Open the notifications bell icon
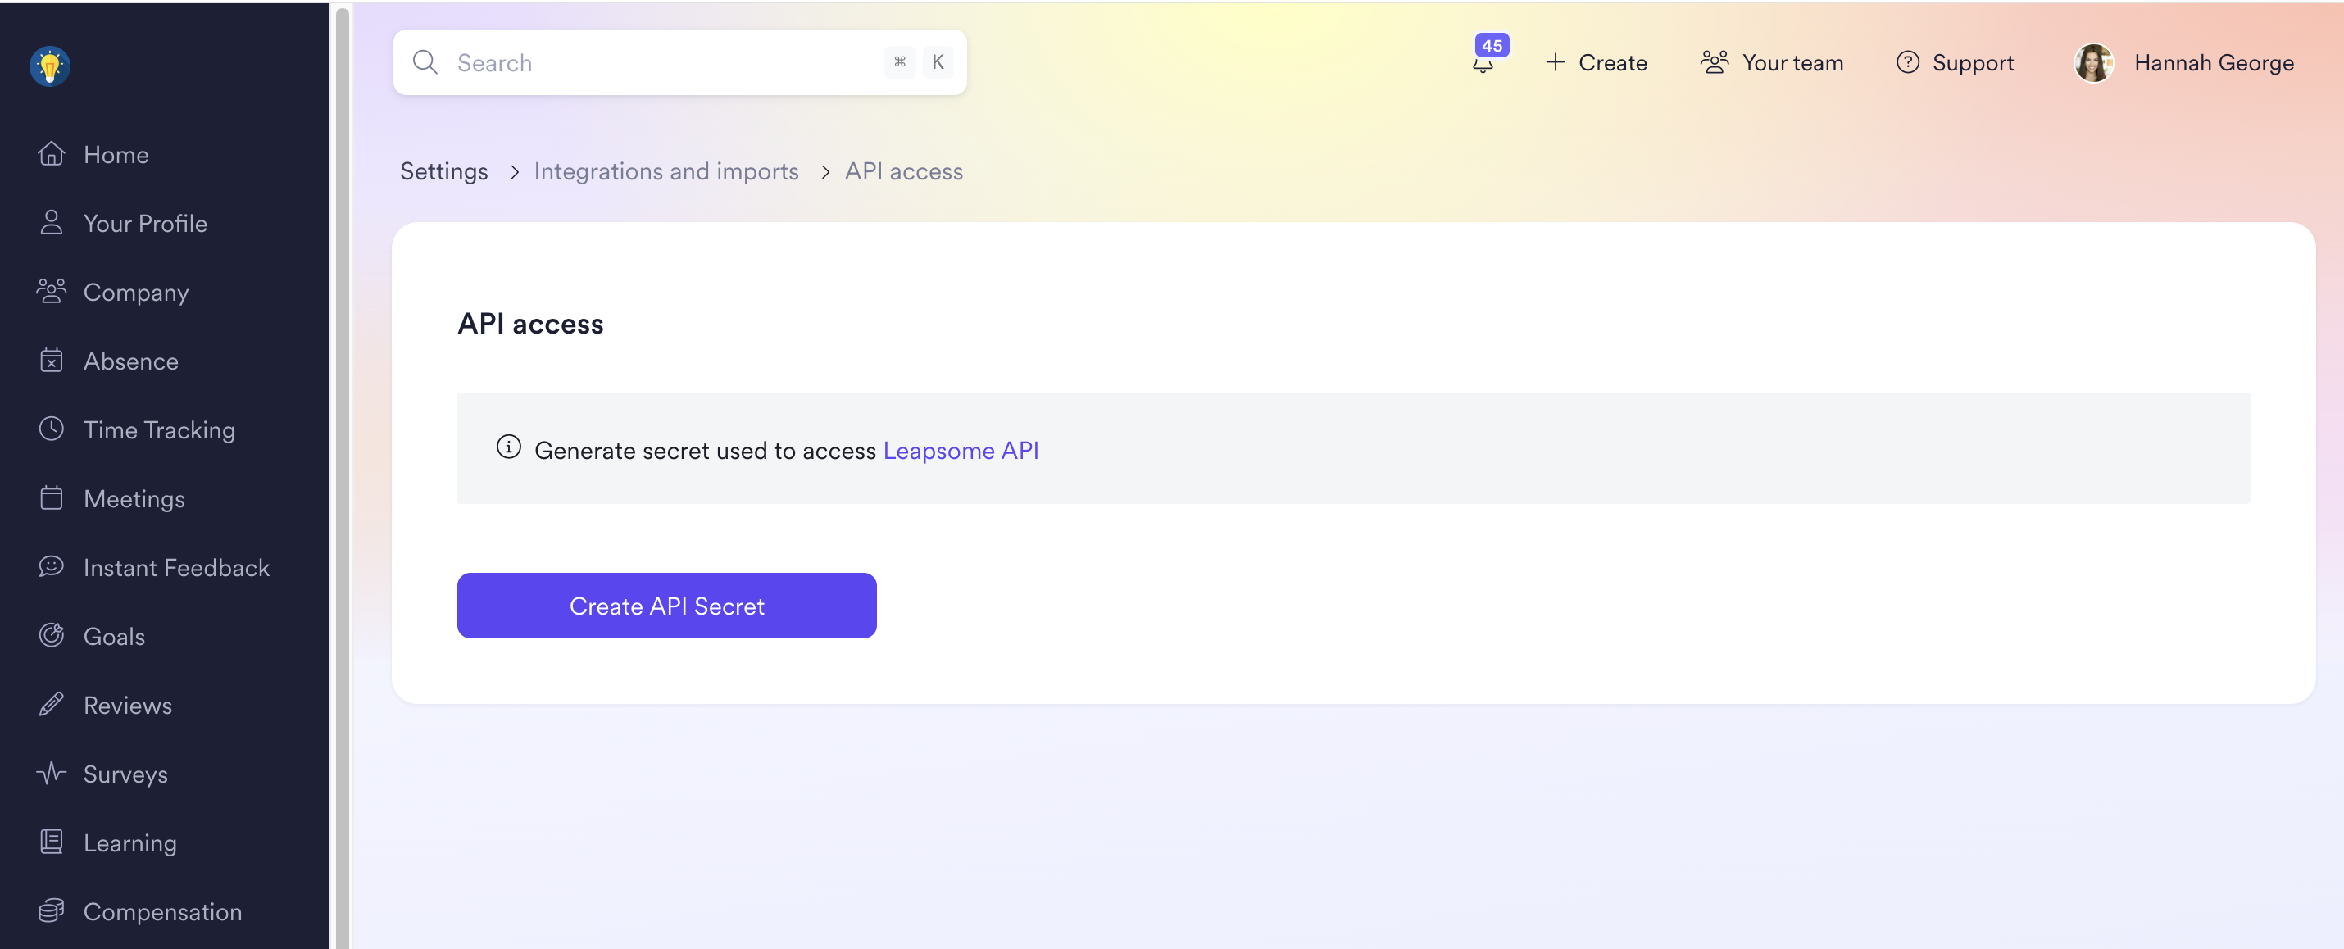Screen dimensions: 2344x949 (x=1483, y=64)
